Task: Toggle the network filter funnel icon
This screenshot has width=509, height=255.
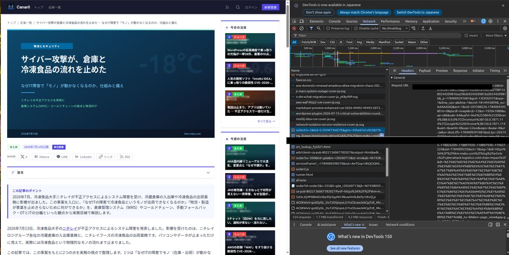Action: coord(311,28)
